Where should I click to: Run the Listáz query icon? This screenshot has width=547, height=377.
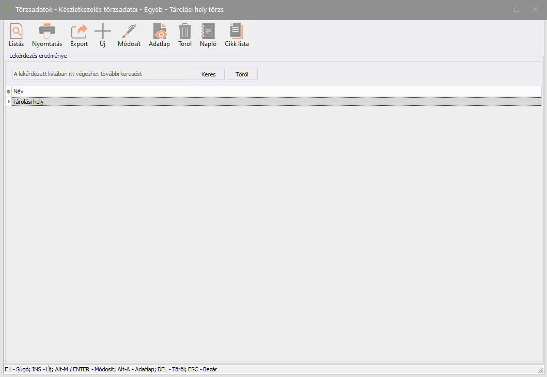pos(16,33)
